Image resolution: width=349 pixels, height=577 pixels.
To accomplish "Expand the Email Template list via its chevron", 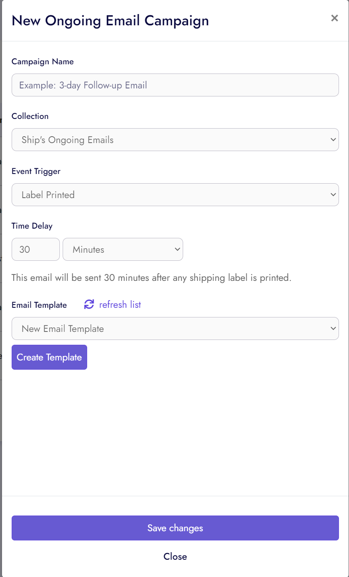I will tap(333, 328).
